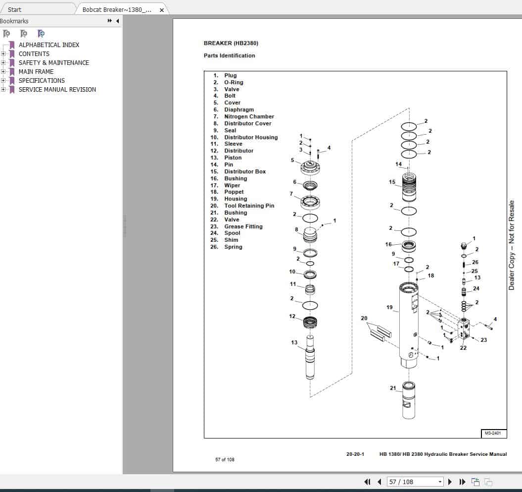Click the snapshot view icon near page controls
This screenshot has width=522, height=492.
(476, 481)
